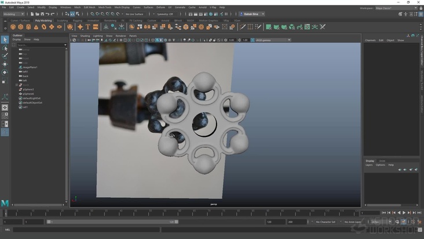424x239 pixels.
Task: Activate the Lasso Select tool
Action: (x=5, y=48)
